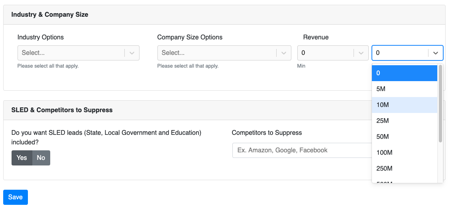
Task: Collapse the Revenue Max dropdown chevron
Action: coord(436,53)
